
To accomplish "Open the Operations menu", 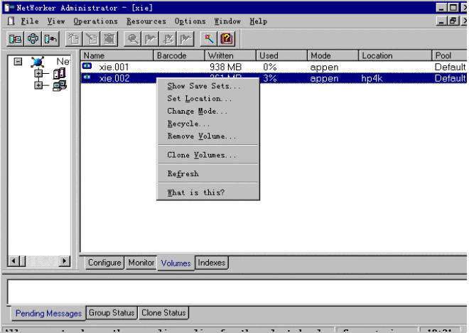I will pyautogui.click(x=96, y=21).
